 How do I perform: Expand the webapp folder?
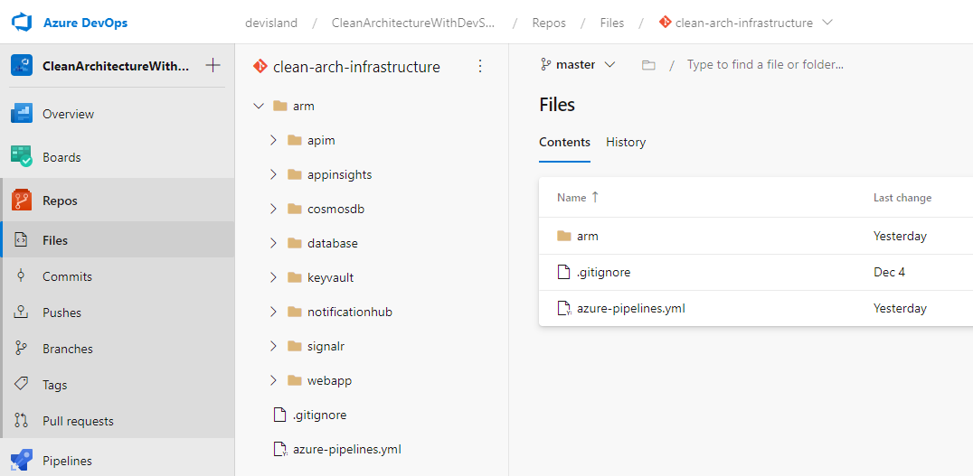[x=273, y=380]
